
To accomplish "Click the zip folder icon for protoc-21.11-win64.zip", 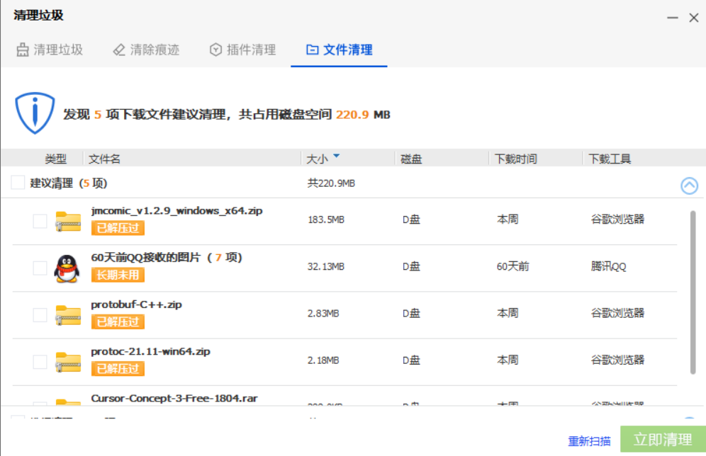I will click(68, 362).
